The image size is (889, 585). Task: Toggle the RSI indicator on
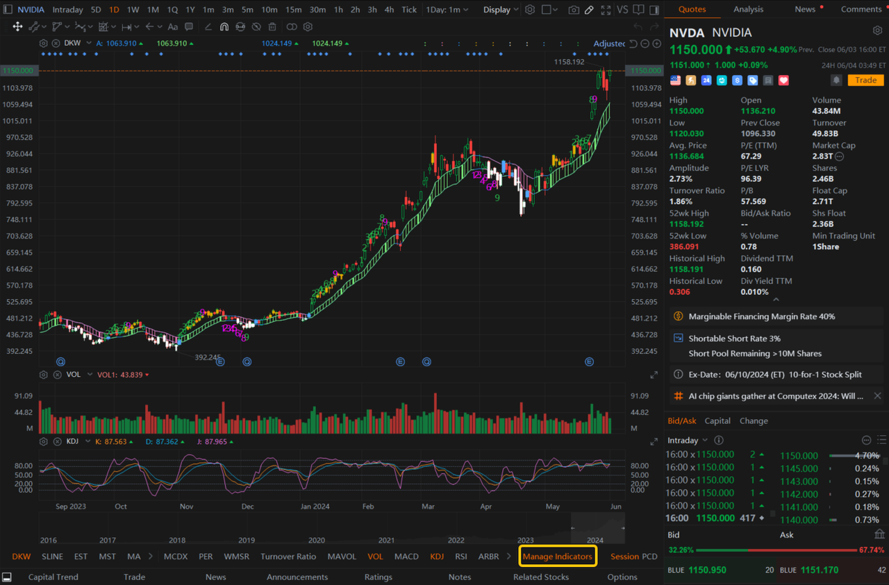(x=461, y=557)
